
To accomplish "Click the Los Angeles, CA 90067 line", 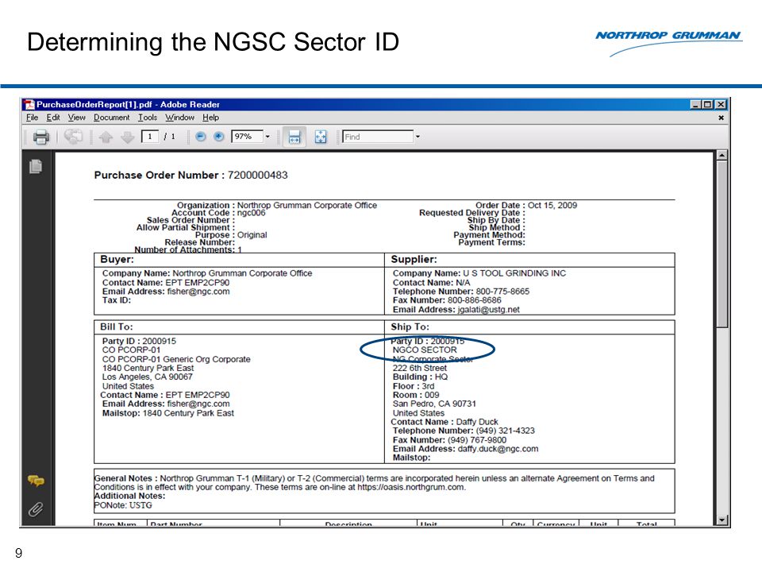I will (x=148, y=377).
